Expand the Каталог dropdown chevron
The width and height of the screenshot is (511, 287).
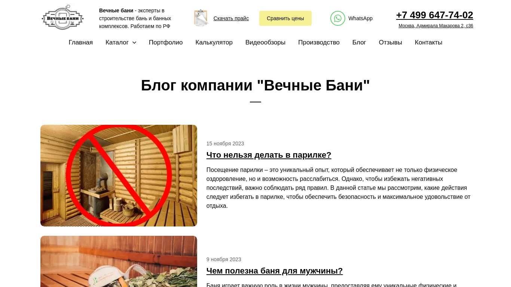[134, 43]
